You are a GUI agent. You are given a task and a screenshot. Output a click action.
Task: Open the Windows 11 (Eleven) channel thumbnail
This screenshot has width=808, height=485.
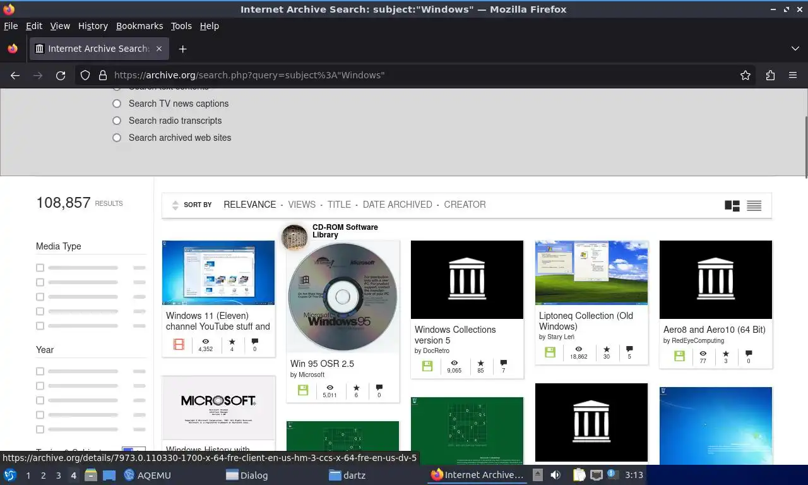(x=218, y=273)
